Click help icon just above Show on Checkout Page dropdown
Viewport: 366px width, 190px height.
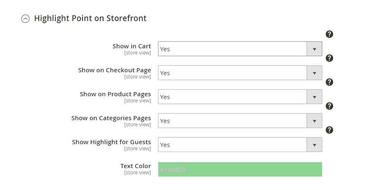[x=329, y=58]
